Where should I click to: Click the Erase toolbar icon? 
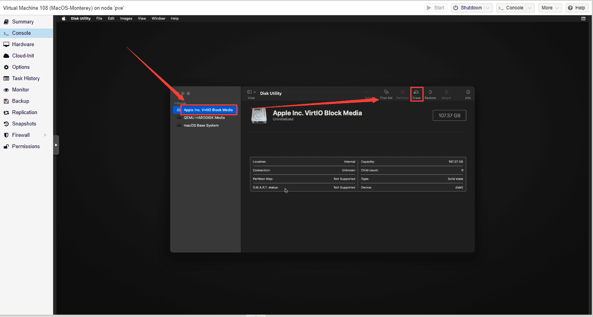point(416,92)
